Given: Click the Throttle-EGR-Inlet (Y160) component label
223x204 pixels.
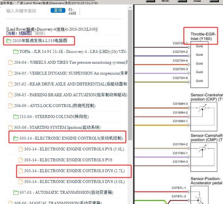Looking at the screenshot, I should pos(203,36).
